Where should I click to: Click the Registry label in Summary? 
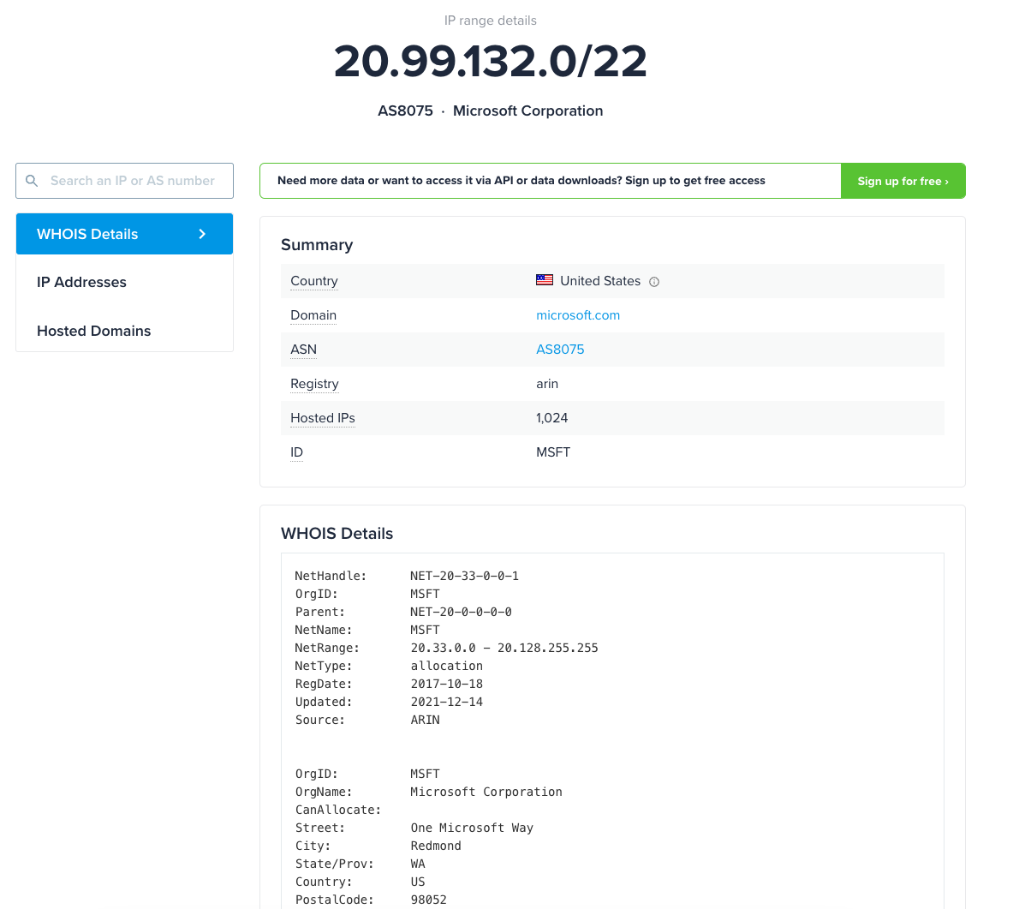pos(314,384)
